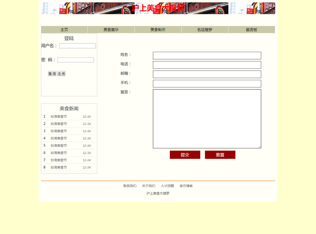Image resolution: width=316 pixels, height=234 pixels.
Task: Click the 电话 text field
Action: coord(207,65)
